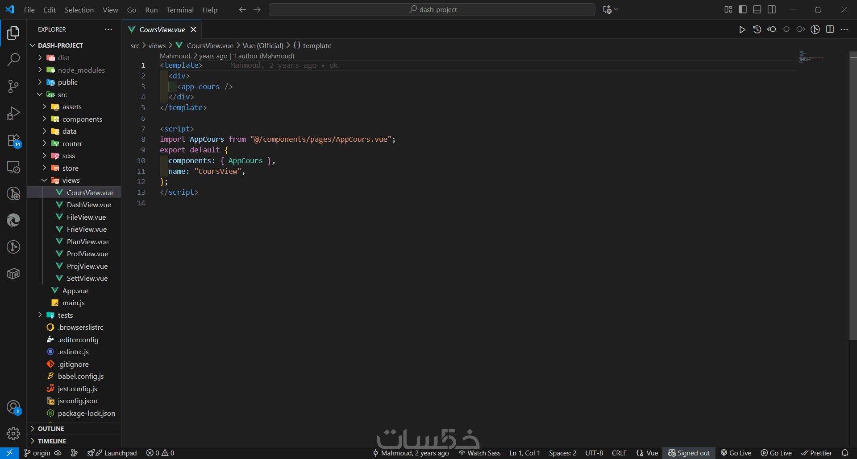This screenshot has height=459, width=857.
Task: Open .gitignore in the explorer
Action: tap(73, 364)
